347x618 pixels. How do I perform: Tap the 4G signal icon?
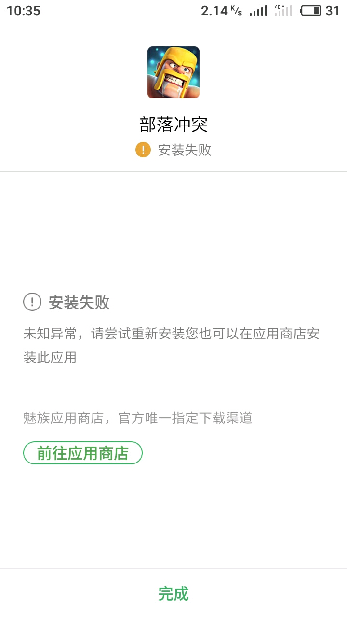coord(283,11)
